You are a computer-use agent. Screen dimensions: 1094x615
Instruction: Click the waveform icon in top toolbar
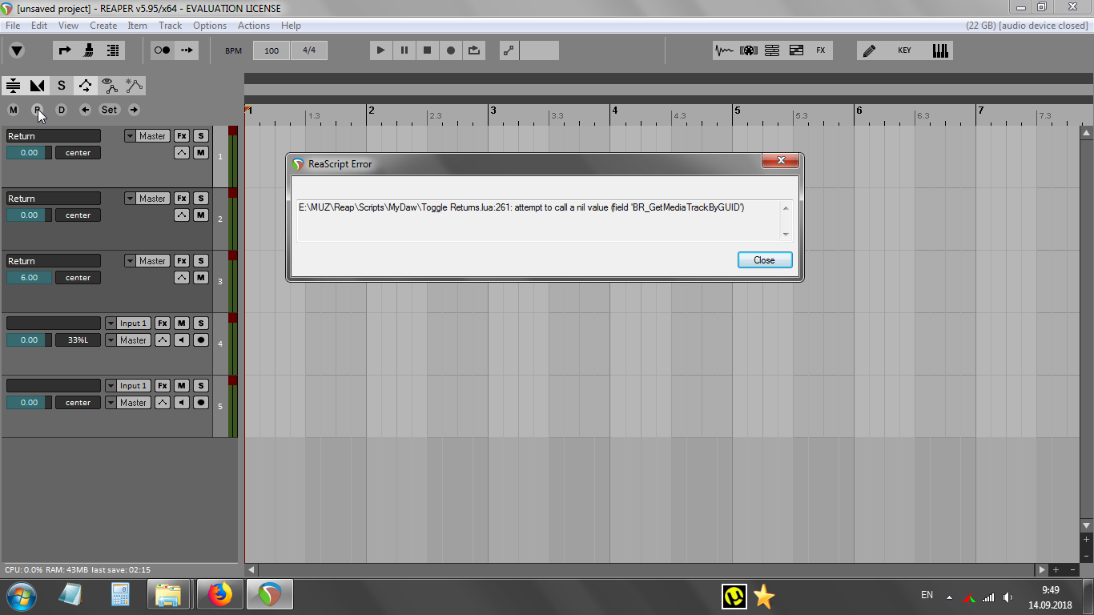coord(724,50)
